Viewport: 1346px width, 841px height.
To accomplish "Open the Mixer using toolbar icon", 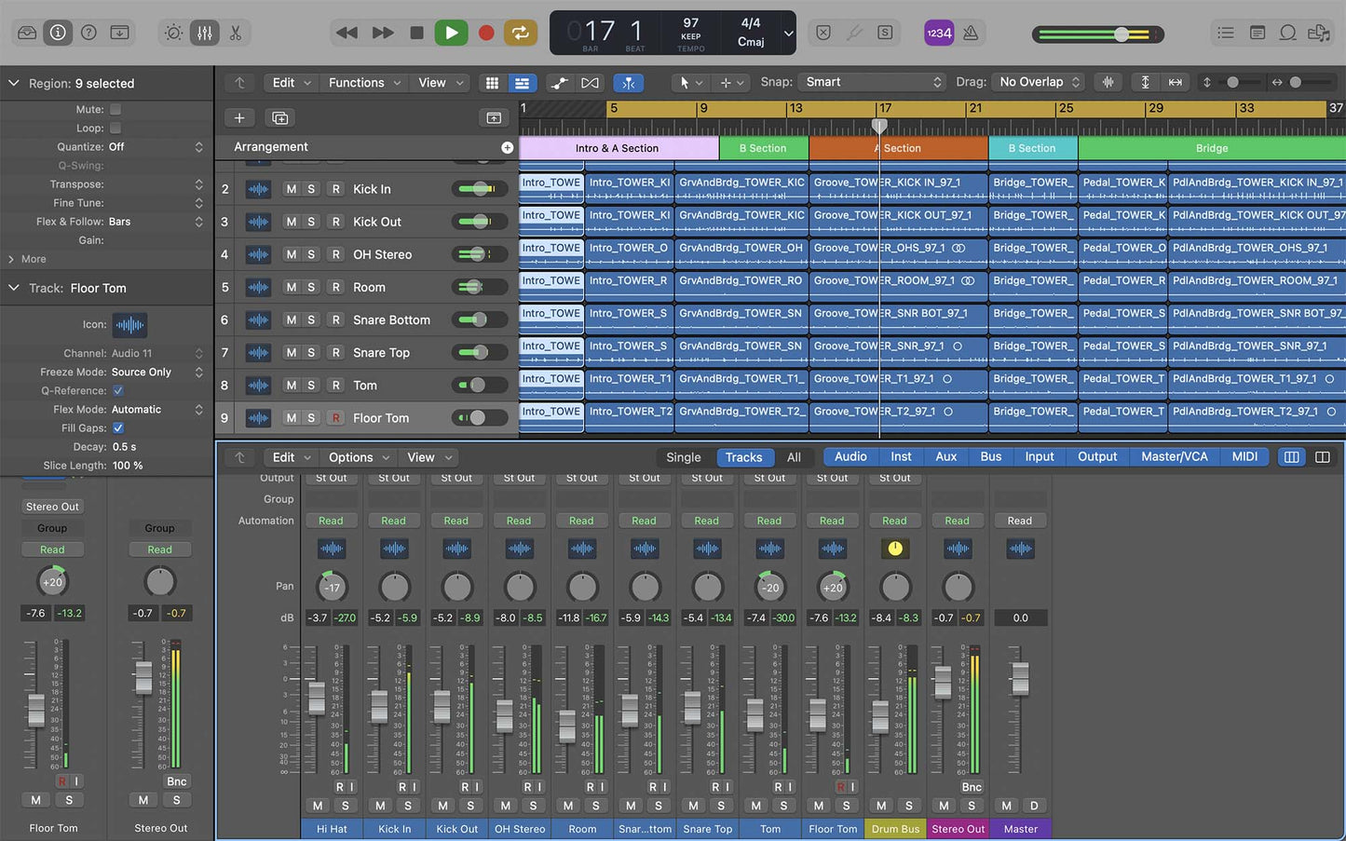I will [204, 33].
